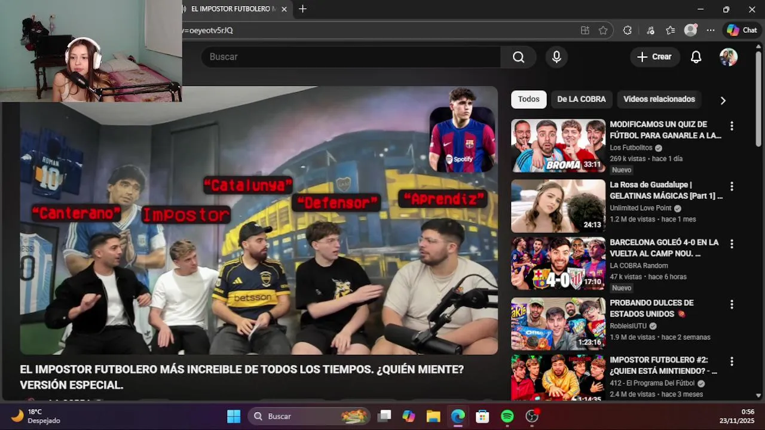Open Copilot from the taskbar

pos(409,416)
